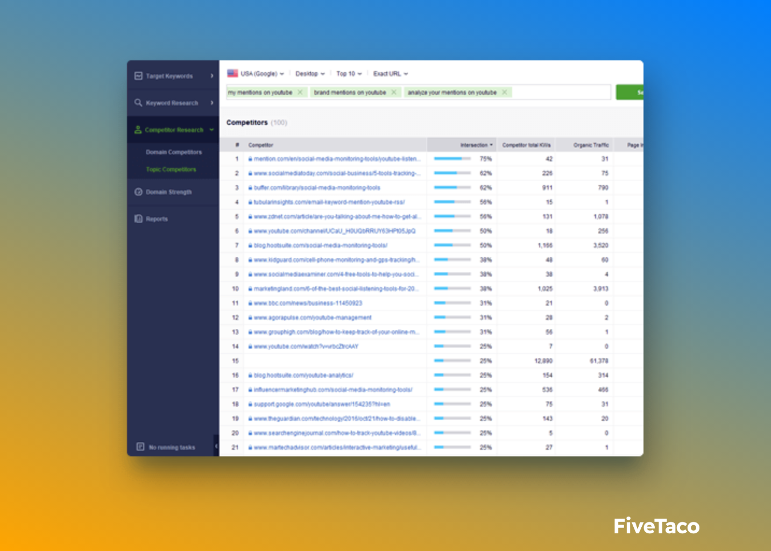Screen dimensions: 771x551
Task: Click the lock icon beside mention.com competitor
Action: click(249, 159)
